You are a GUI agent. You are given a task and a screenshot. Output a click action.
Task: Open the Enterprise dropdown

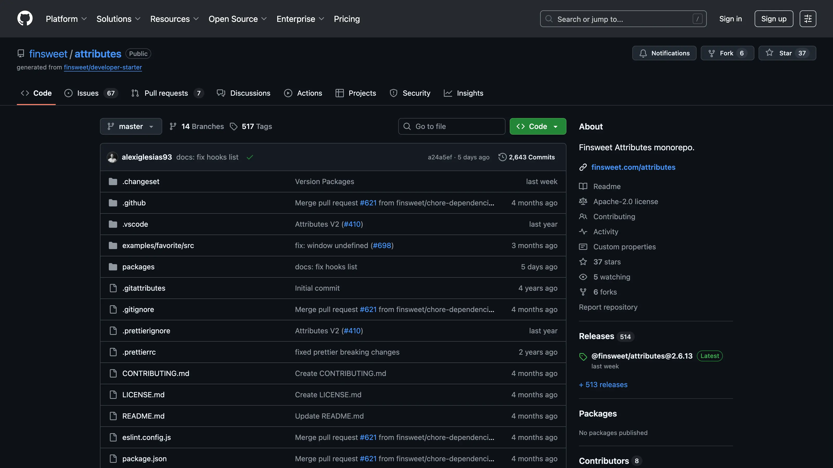[x=300, y=19]
